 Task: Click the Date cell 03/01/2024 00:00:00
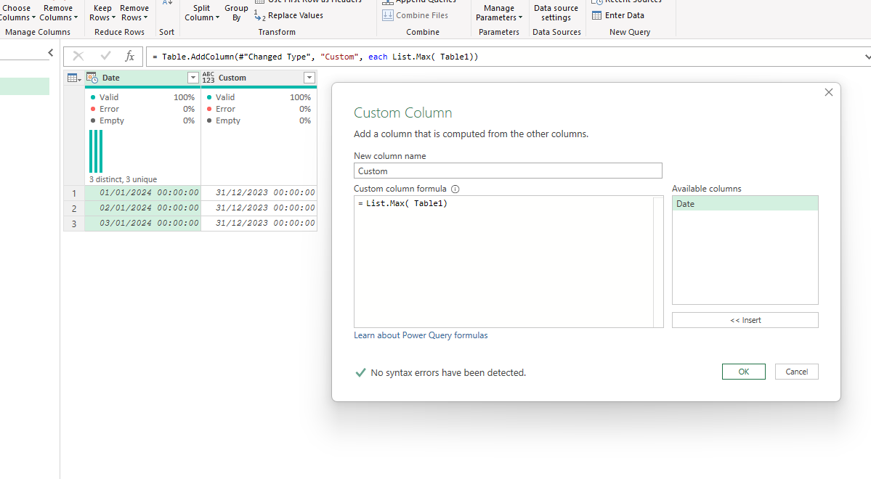(143, 223)
